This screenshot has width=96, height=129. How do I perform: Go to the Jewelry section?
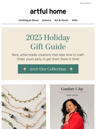46,20
